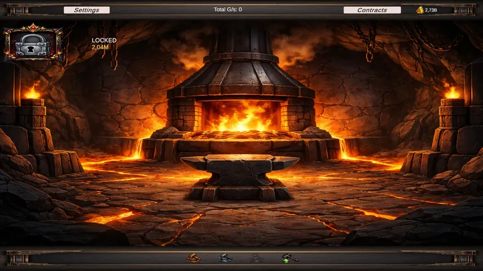The height and width of the screenshot is (271, 483).
Task: Select the dimmed anvil icon in bottom bar
Action: click(x=257, y=258)
